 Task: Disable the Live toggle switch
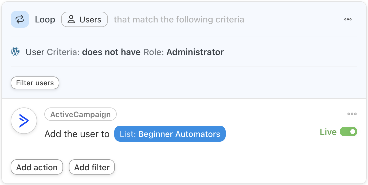pos(348,132)
